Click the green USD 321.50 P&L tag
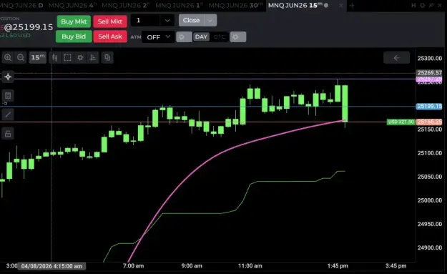Image resolution: width=447 pixels, height=274 pixels. click(x=401, y=122)
